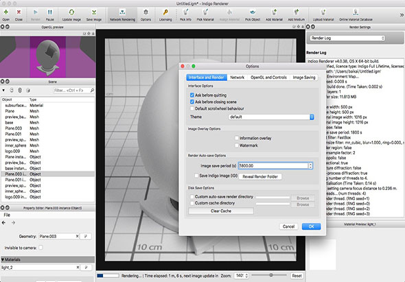Viewport: 405px width, 282px height.
Task: Select the subsurface Material row
Action: [48, 106]
